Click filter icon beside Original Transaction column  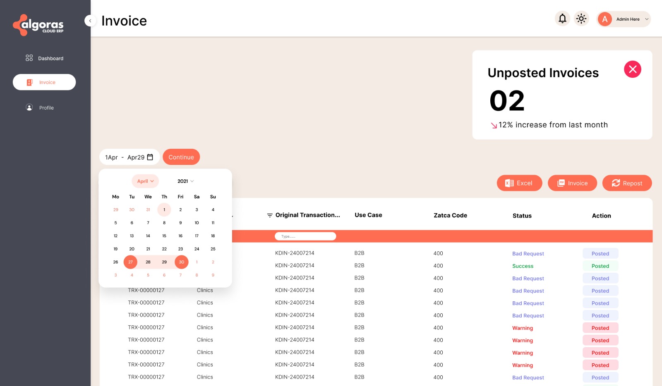pos(270,215)
